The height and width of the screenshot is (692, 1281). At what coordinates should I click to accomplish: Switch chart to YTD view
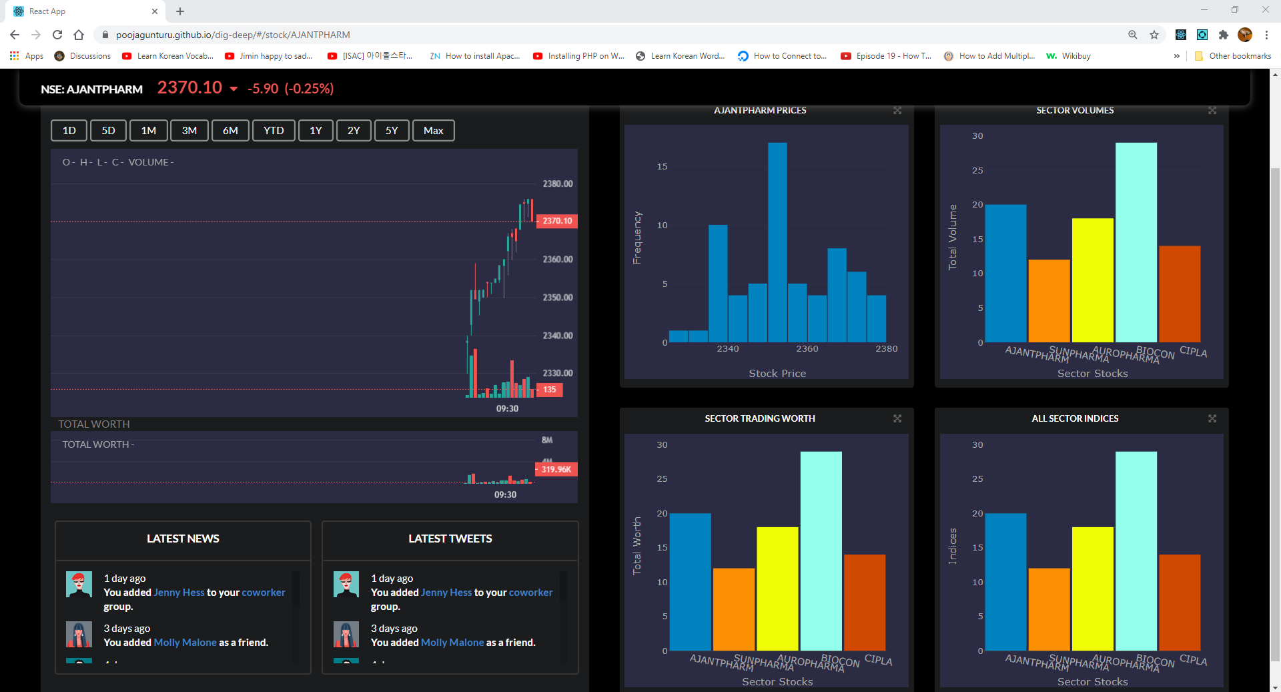pos(273,130)
